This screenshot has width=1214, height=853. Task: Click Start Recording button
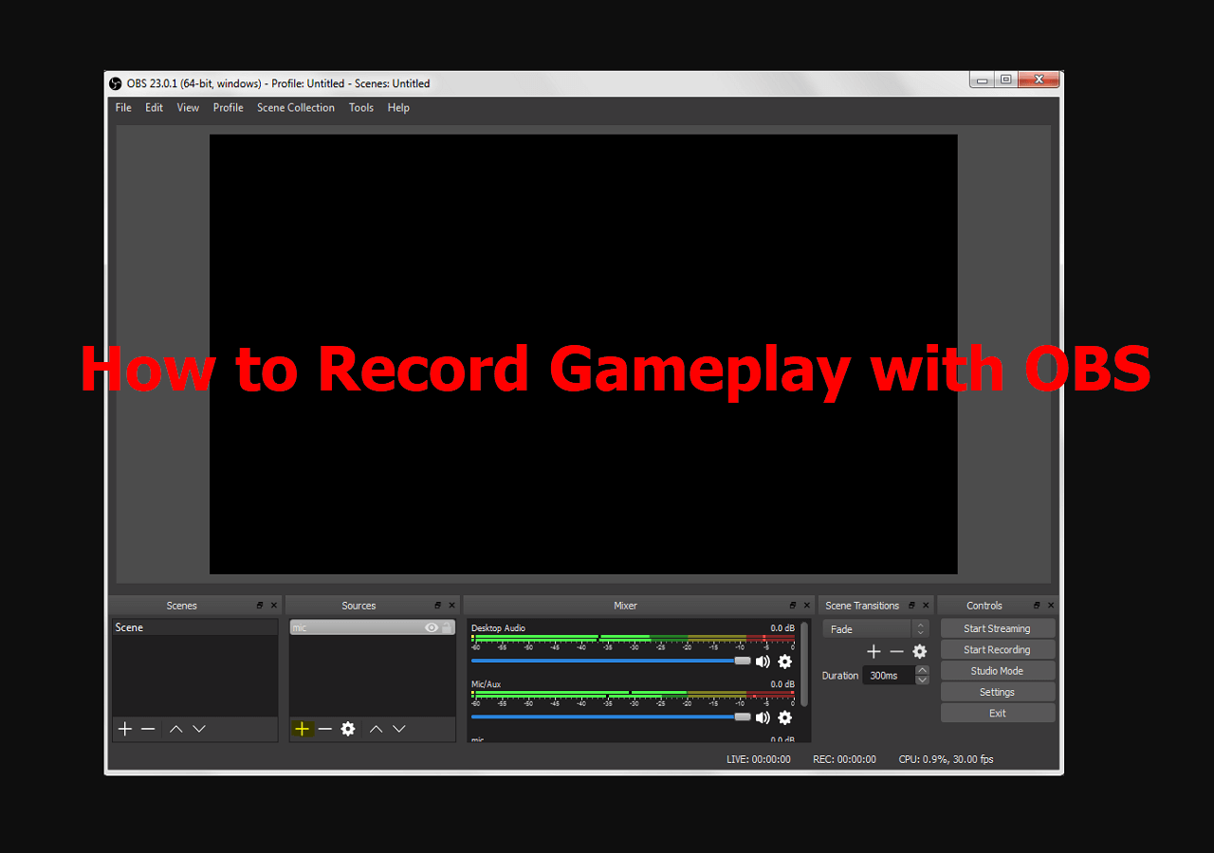[997, 649]
